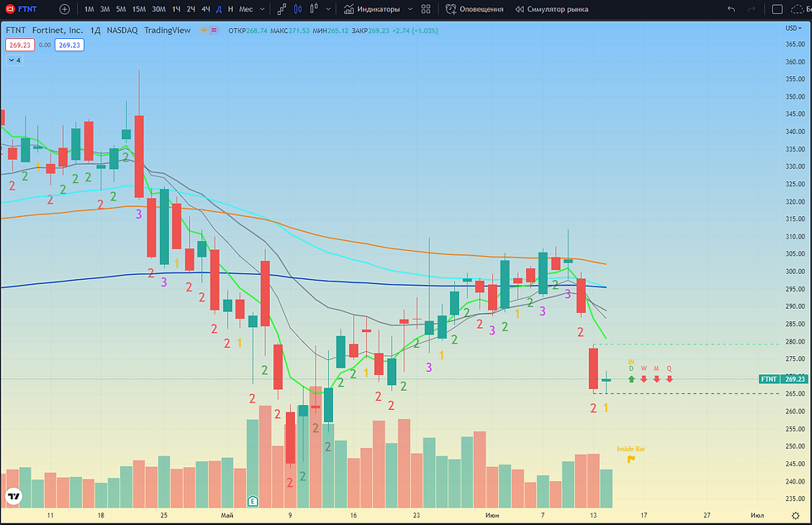Choose the step-line chart style icon

282,9
